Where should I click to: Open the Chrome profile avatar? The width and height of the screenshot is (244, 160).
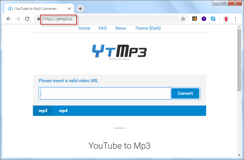226,19
